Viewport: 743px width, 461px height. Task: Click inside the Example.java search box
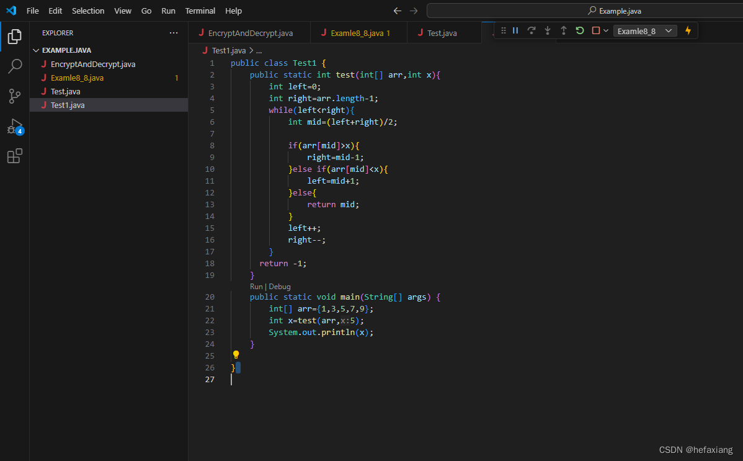tap(614, 11)
